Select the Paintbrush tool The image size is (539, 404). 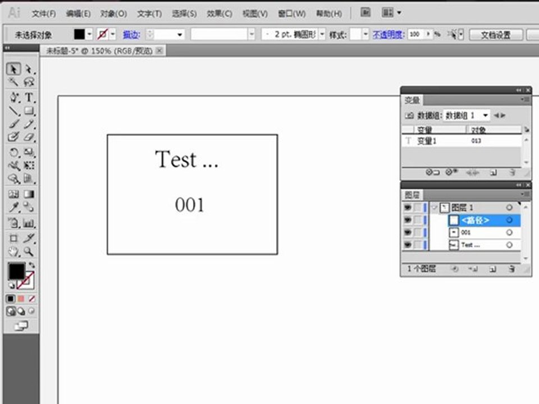(x=13, y=123)
